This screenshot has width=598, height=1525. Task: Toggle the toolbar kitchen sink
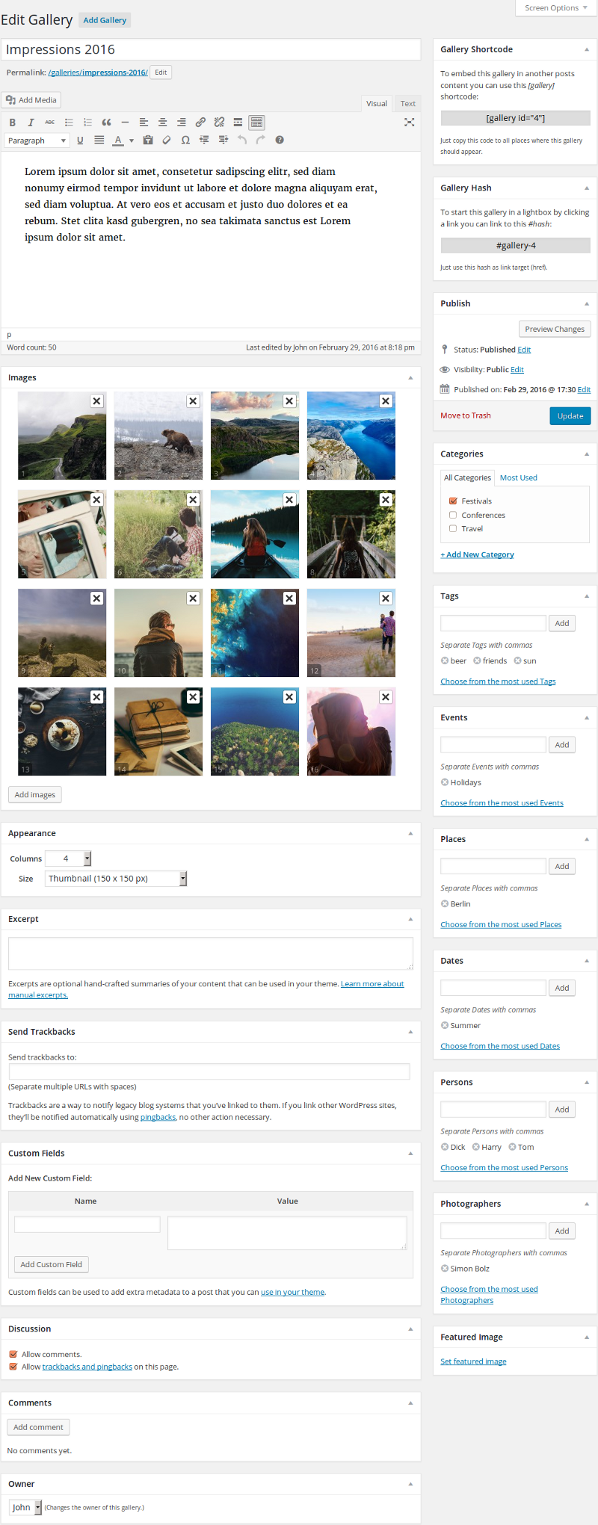pos(256,123)
